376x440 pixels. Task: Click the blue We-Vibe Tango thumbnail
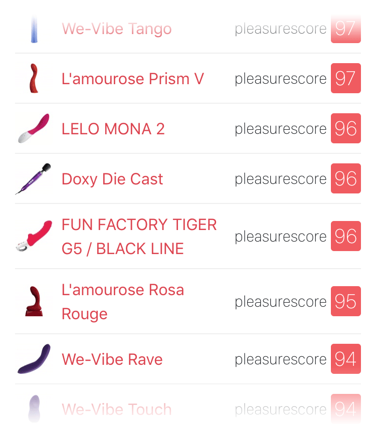click(x=34, y=29)
